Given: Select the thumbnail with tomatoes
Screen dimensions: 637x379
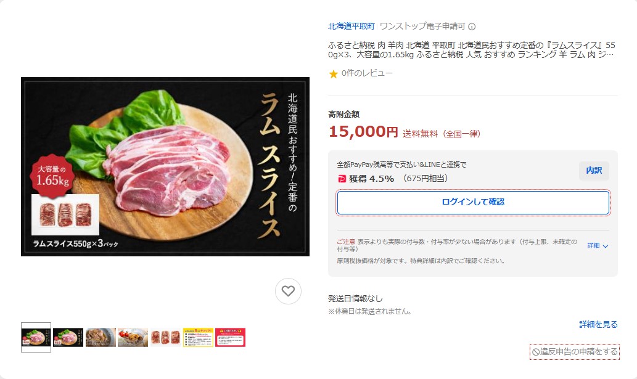Looking at the screenshot, I should pos(133,337).
